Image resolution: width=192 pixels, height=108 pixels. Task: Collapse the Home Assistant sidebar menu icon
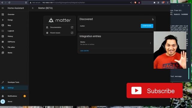tap(3, 8)
